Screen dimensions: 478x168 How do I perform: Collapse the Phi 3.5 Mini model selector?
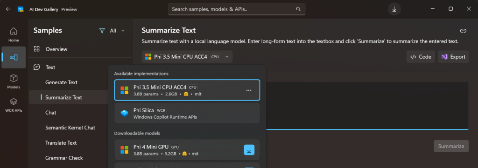pyautogui.click(x=187, y=57)
